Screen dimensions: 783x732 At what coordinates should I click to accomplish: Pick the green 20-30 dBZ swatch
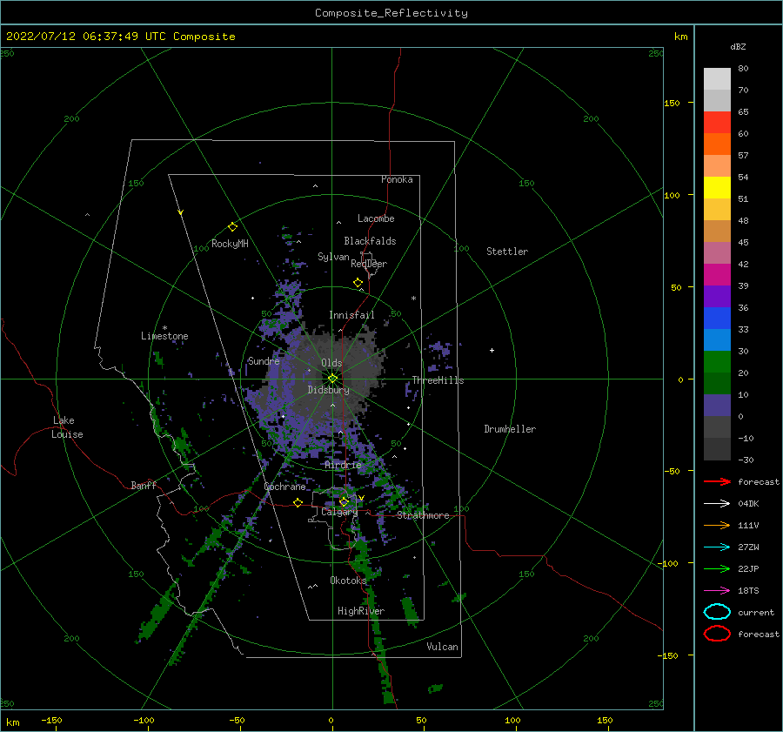717,362
